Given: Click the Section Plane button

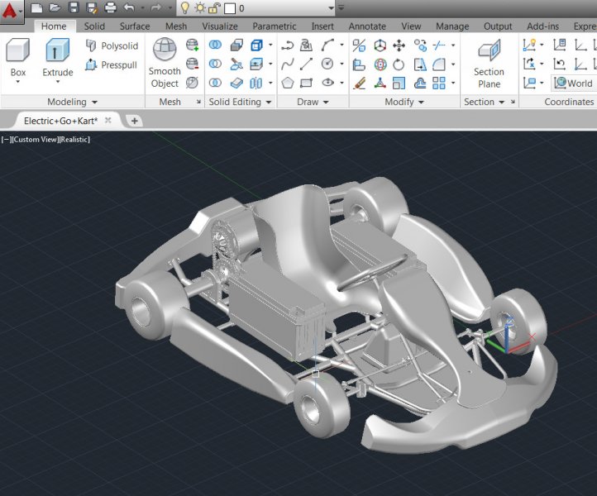Looking at the screenshot, I should (490, 64).
